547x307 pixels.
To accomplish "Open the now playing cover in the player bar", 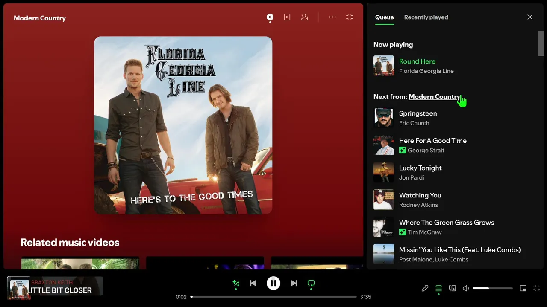I will [x=20, y=290].
